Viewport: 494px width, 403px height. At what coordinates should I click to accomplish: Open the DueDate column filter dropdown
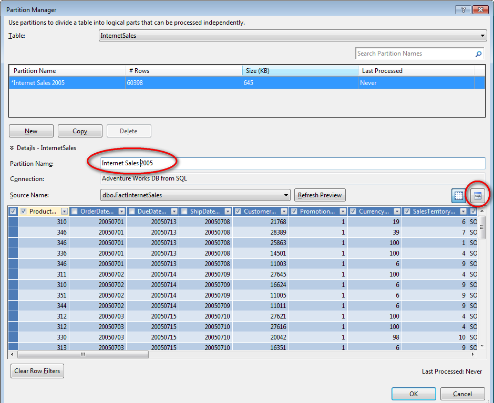pos(174,211)
